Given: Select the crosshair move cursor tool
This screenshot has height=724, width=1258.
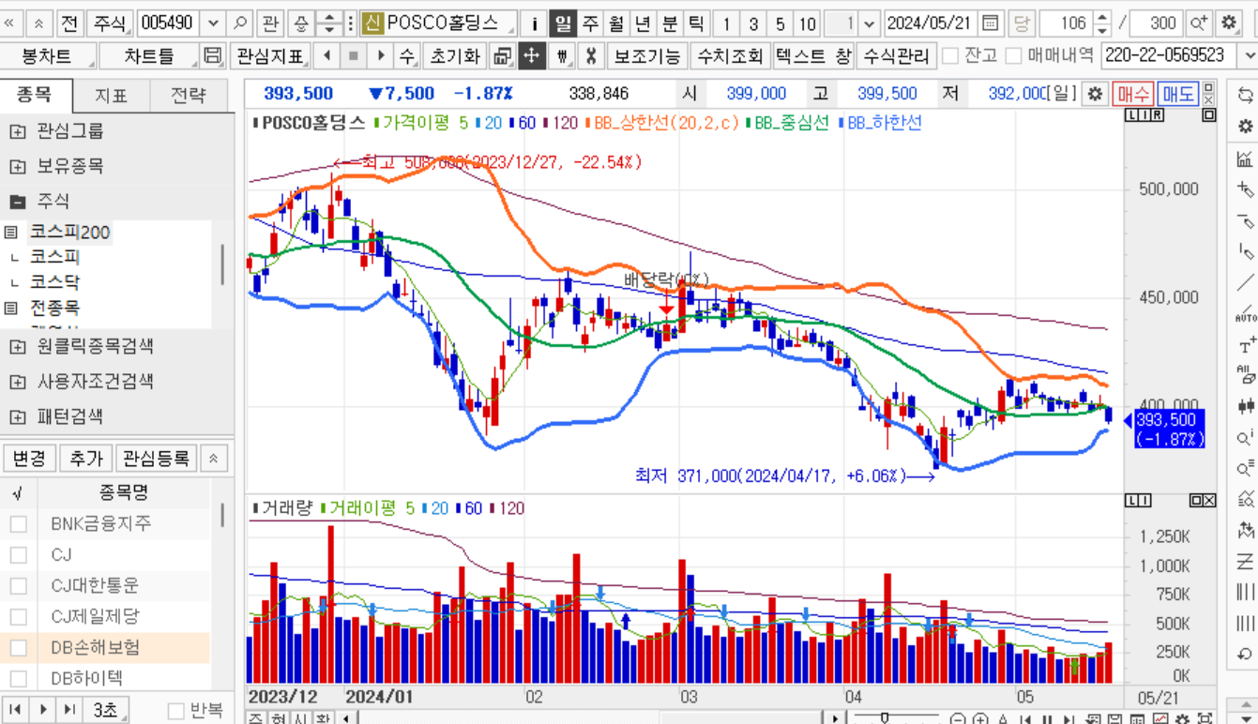Looking at the screenshot, I should [x=531, y=56].
